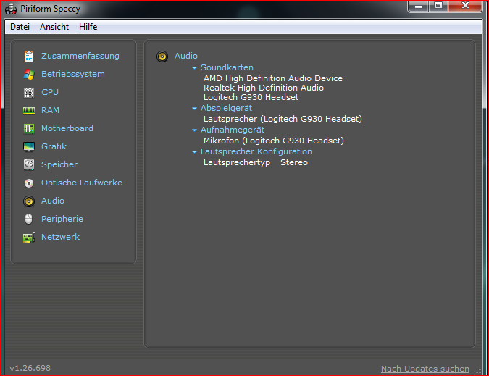Image resolution: width=489 pixels, height=376 pixels.
Task: Open the Zusammenfassung section
Action: coord(80,56)
